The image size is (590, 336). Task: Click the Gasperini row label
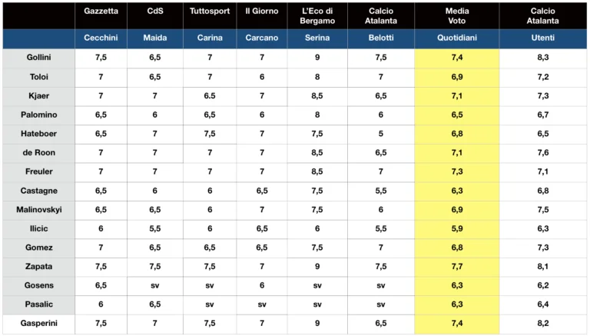38,323
